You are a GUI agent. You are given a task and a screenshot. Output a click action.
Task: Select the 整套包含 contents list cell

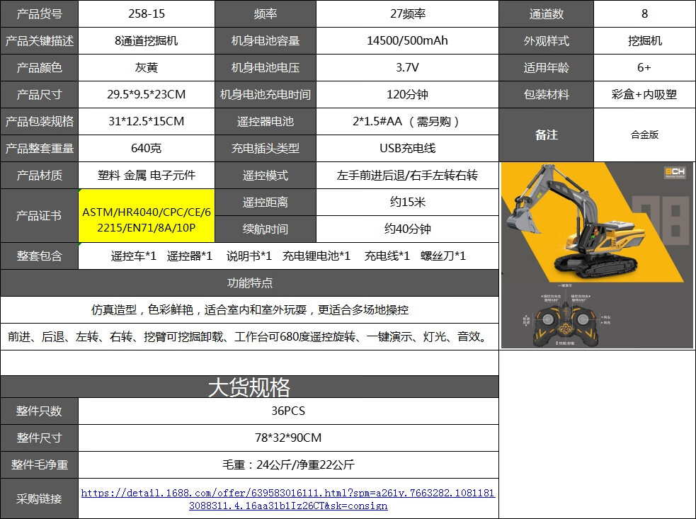(x=288, y=256)
